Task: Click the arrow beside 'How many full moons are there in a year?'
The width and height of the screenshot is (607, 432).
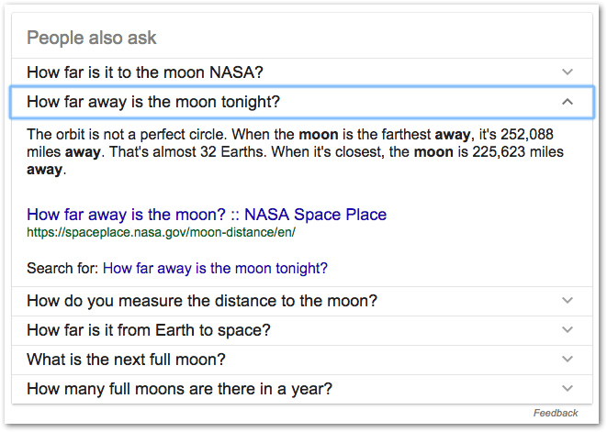Action: [568, 389]
